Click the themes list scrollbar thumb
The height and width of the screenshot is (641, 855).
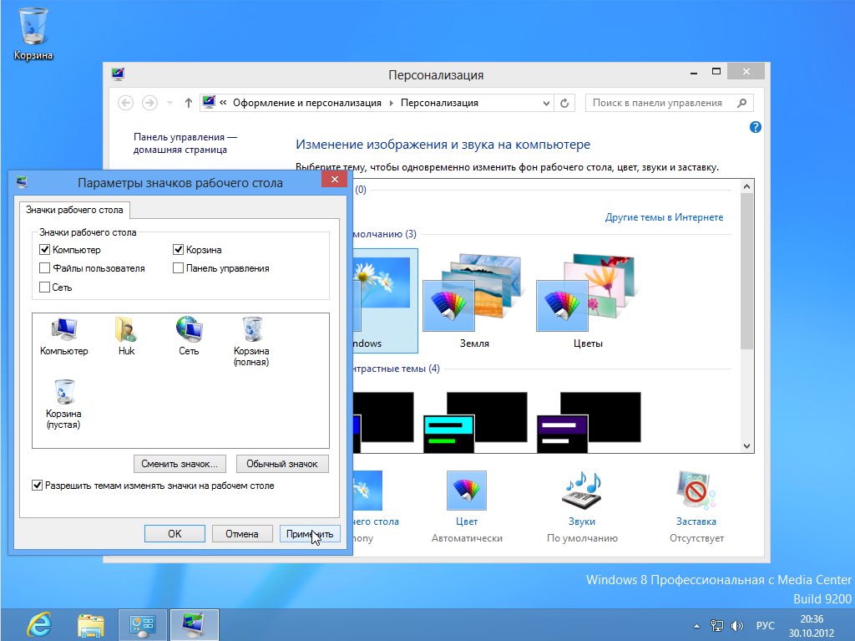(x=747, y=272)
